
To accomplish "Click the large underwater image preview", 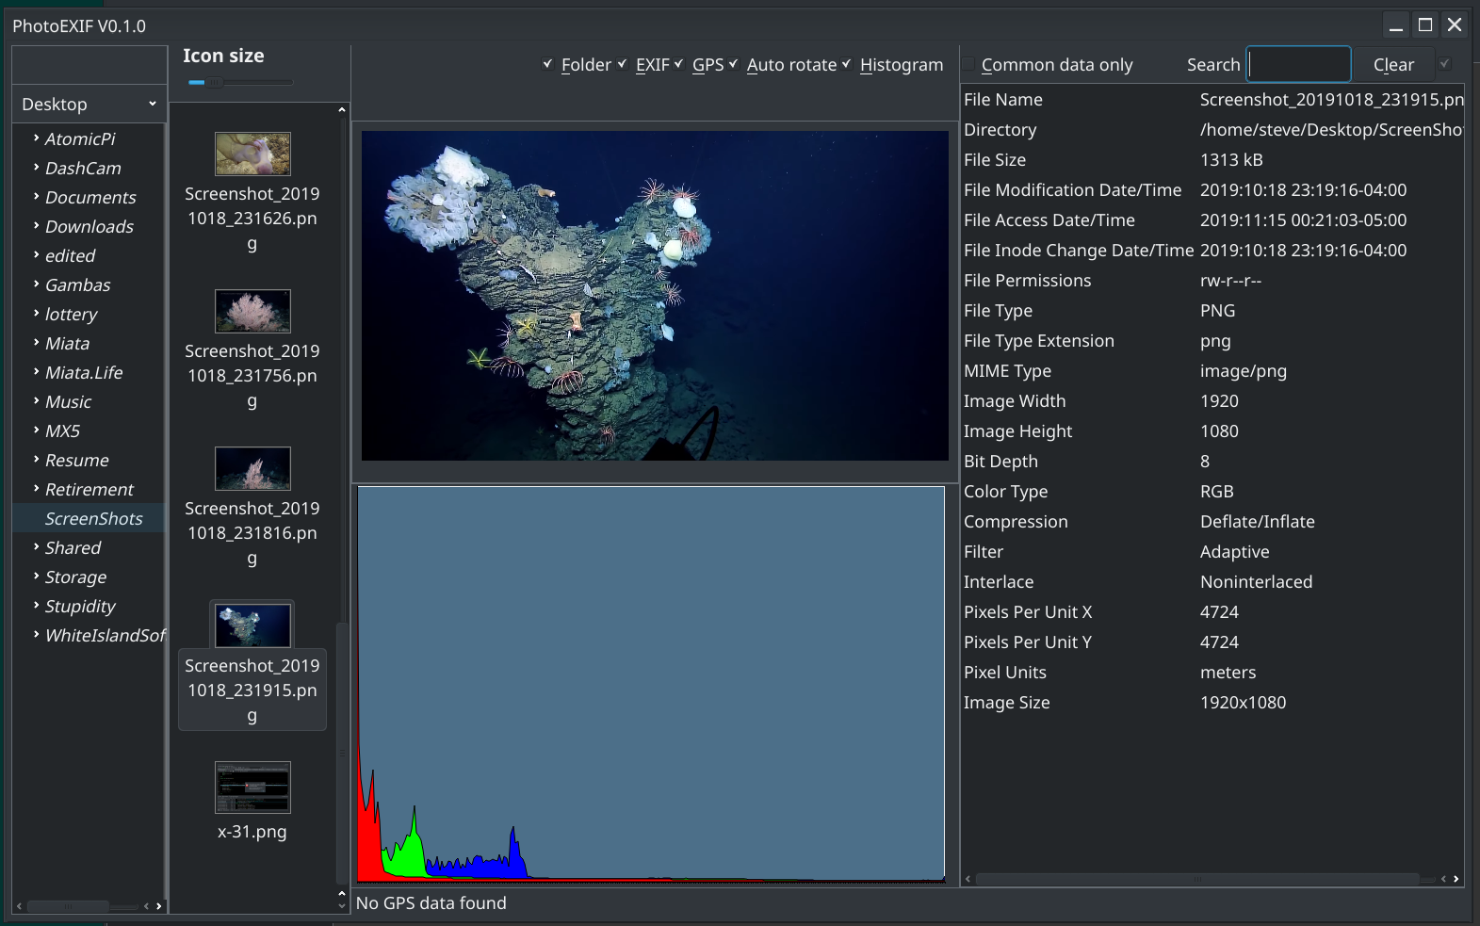I will pos(655,296).
